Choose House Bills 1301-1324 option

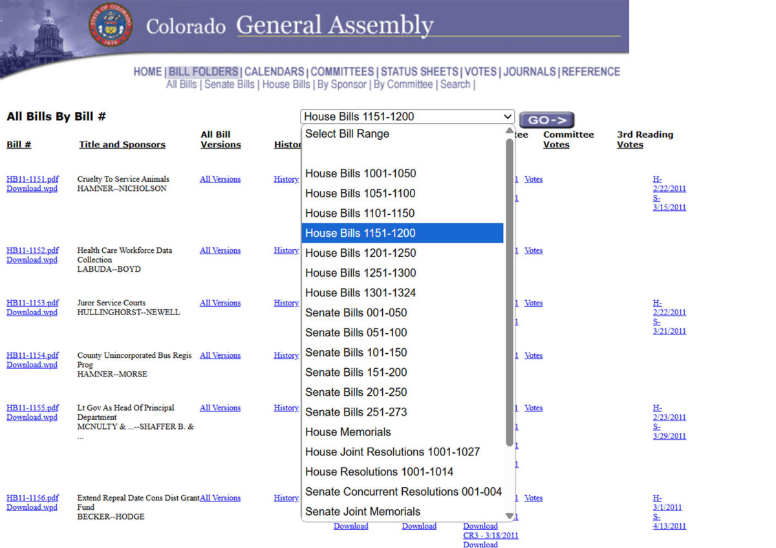[x=402, y=293]
